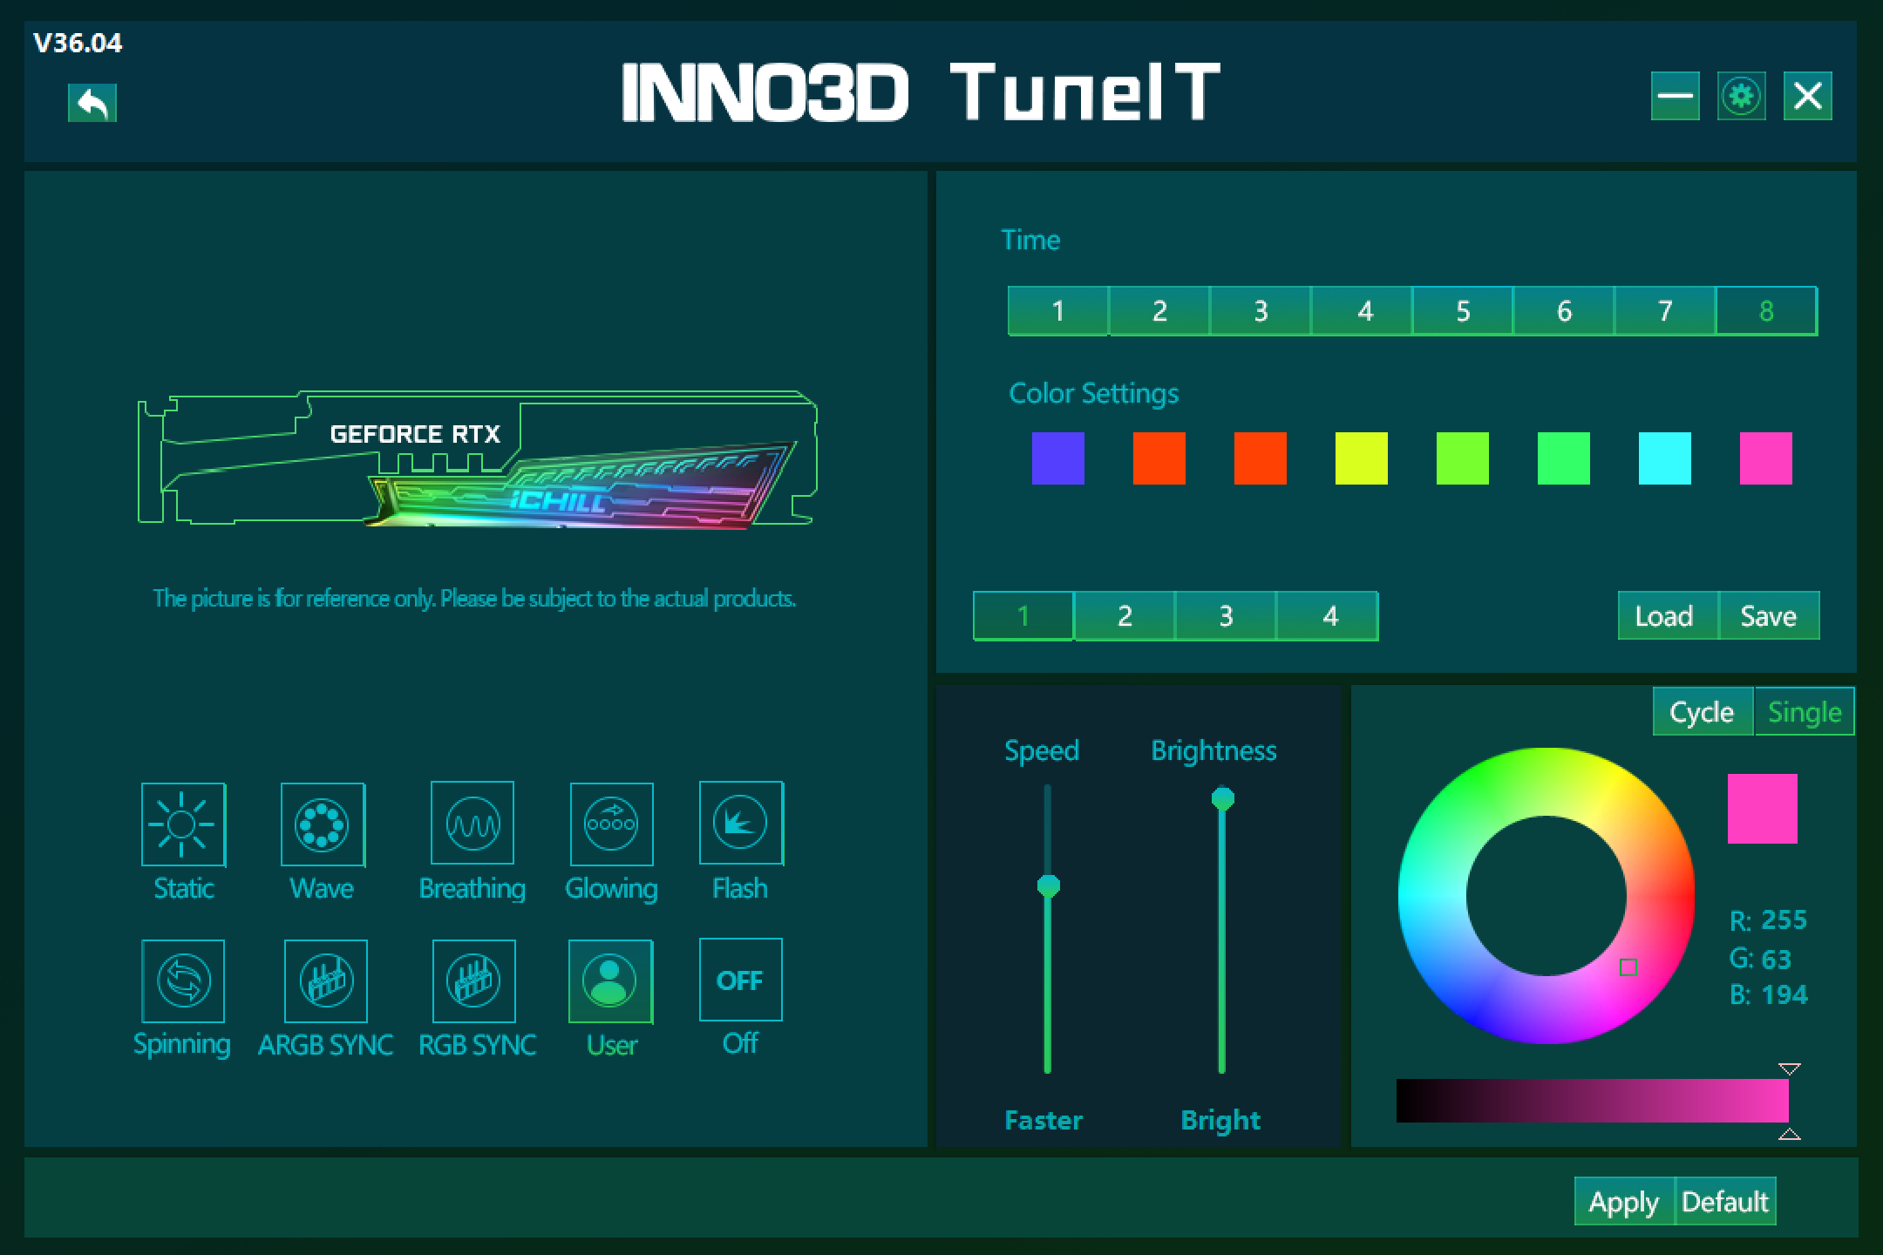Image resolution: width=1883 pixels, height=1255 pixels.
Task: Switch color mode to Cycle
Action: point(1703,712)
